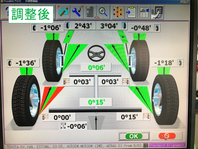The height and width of the screenshot is (149, 198).
Task: Select front total toe value 0°06'
Action: point(95,67)
